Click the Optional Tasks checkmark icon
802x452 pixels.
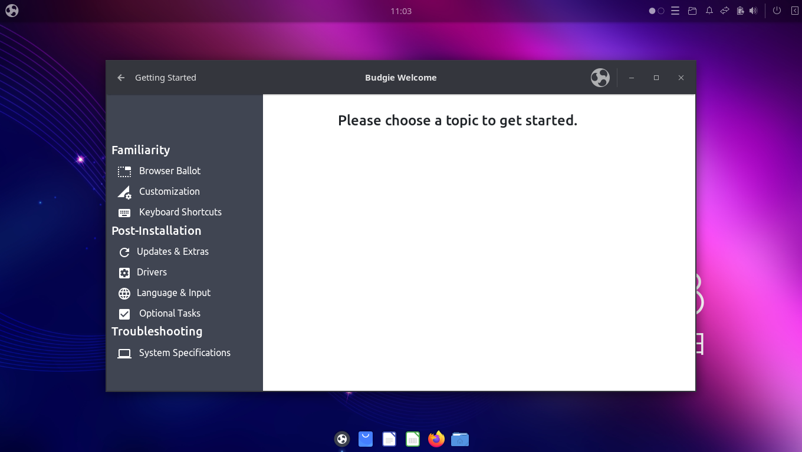click(x=124, y=314)
